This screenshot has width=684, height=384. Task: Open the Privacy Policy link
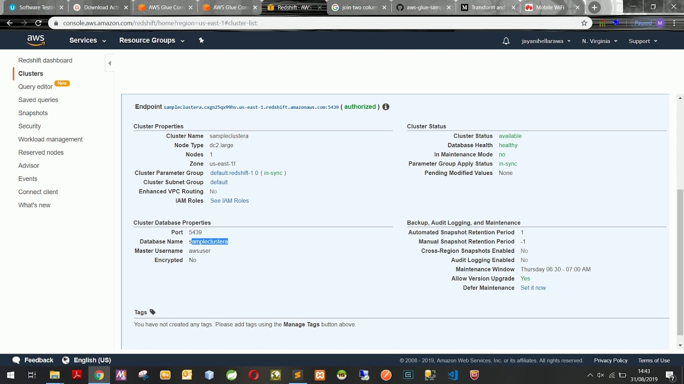tap(611, 361)
